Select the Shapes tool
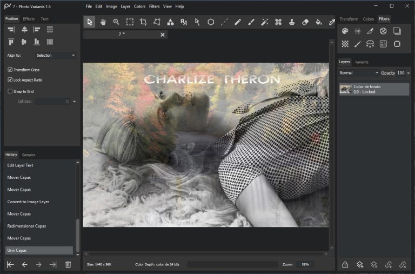 point(170,22)
